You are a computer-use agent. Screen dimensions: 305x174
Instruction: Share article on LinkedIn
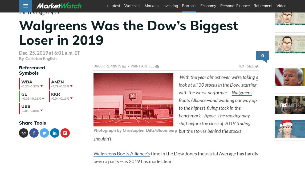click(x=55, y=133)
